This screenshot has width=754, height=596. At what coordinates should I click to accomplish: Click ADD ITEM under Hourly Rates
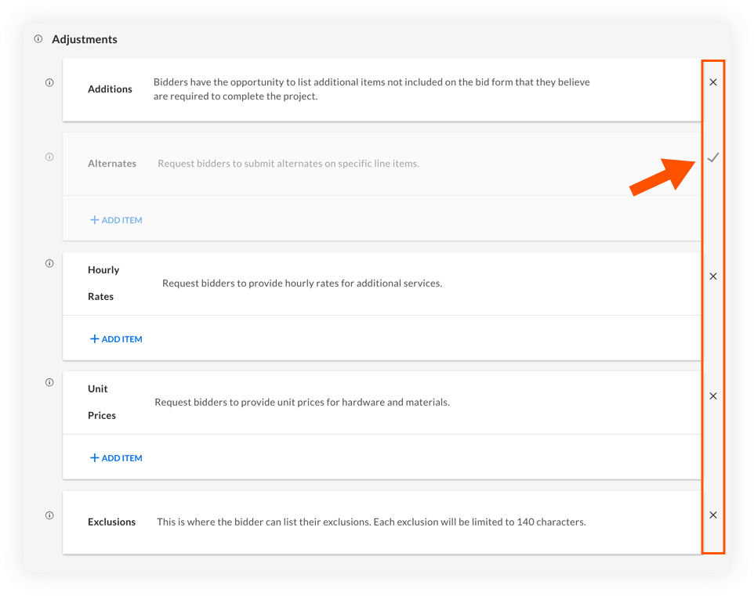pos(116,339)
